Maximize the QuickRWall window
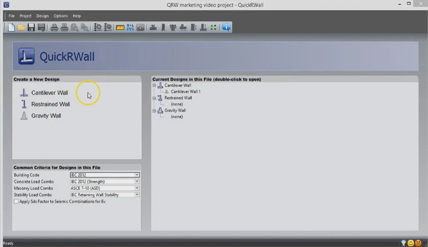The height and width of the screenshot is (247, 428). click(x=409, y=4)
